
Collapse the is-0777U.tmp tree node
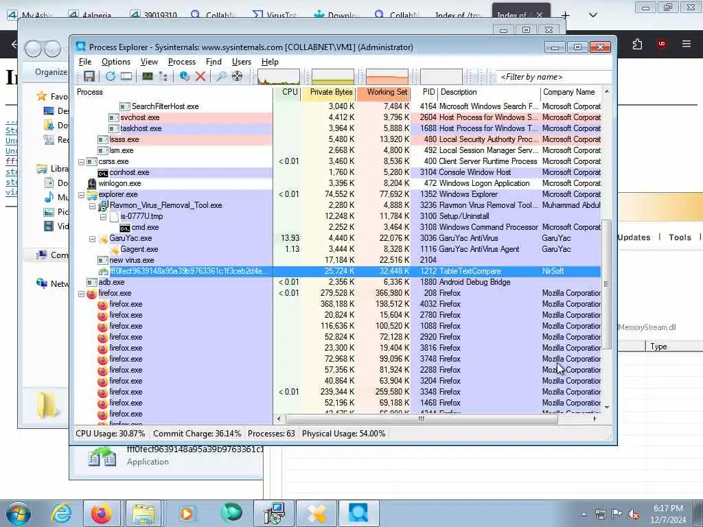(x=103, y=217)
